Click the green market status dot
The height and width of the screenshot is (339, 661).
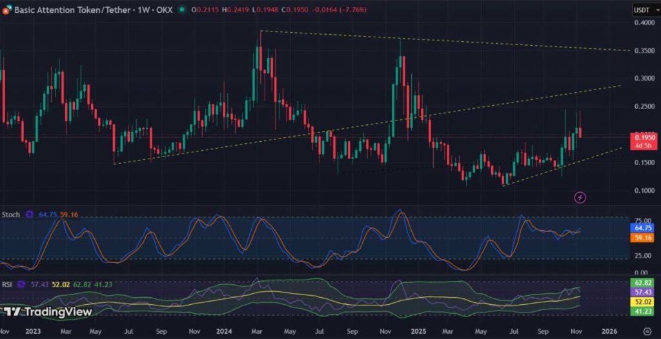point(183,10)
